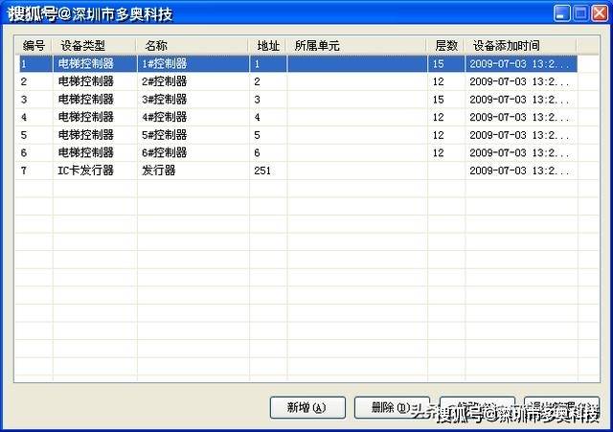Select the row named 3#控制器

click(298, 100)
